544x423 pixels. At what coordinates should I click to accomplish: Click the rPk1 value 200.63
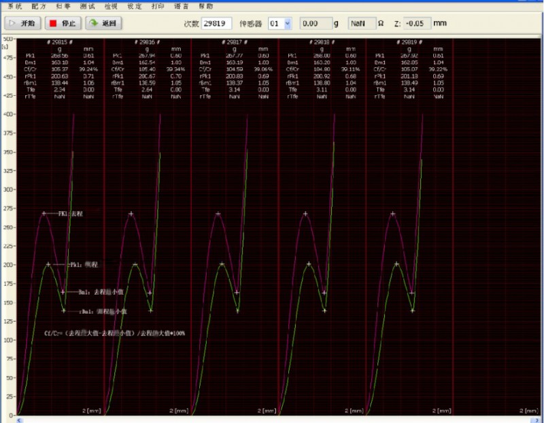click(x=60, y=76)
